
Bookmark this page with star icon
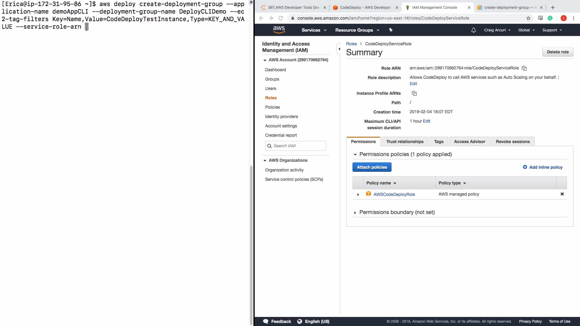528,18
